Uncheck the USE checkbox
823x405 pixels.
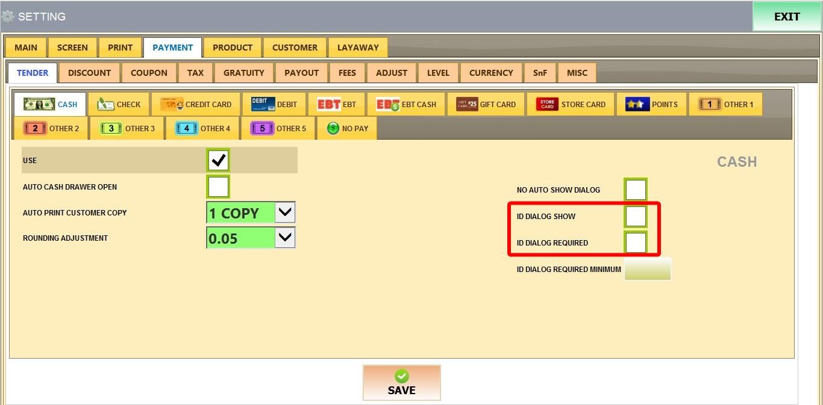(x=217, y=161)
